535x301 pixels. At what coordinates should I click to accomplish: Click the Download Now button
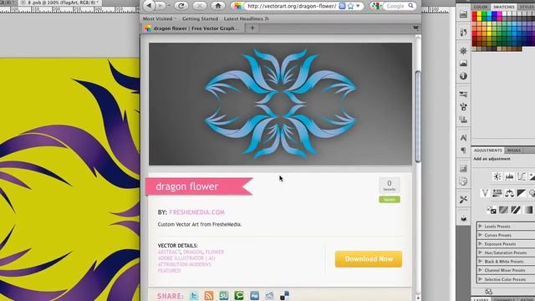click(369, 259)
